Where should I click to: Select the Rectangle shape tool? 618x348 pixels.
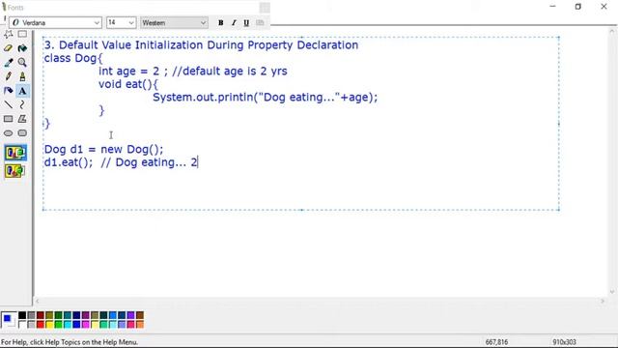pyautogui.click(x=9, y=119)
